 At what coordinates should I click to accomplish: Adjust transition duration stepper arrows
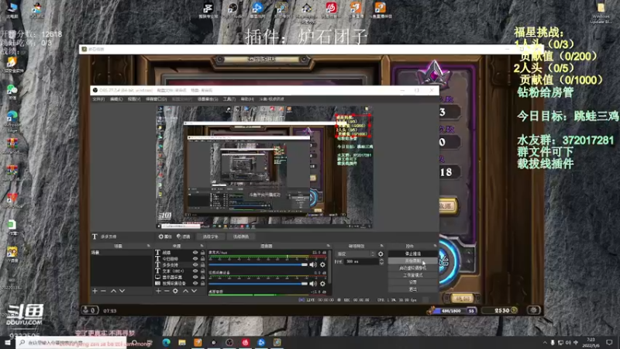coord(381,261)
